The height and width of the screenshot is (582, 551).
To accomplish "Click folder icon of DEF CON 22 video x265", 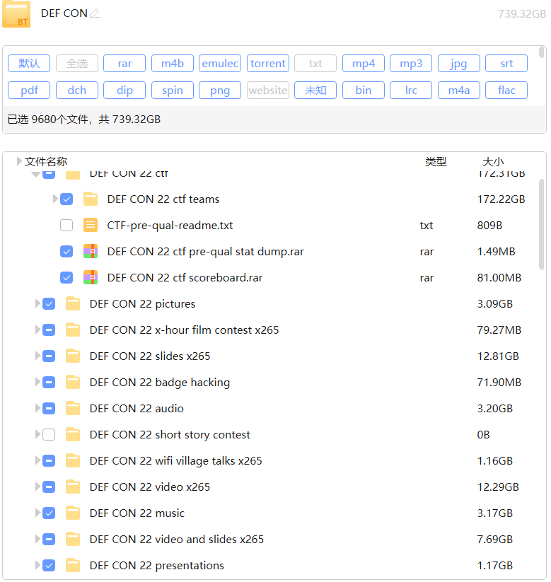I will [73, 487].
